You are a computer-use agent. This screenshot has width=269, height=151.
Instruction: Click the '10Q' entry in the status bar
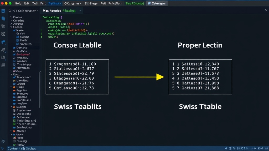245,148
